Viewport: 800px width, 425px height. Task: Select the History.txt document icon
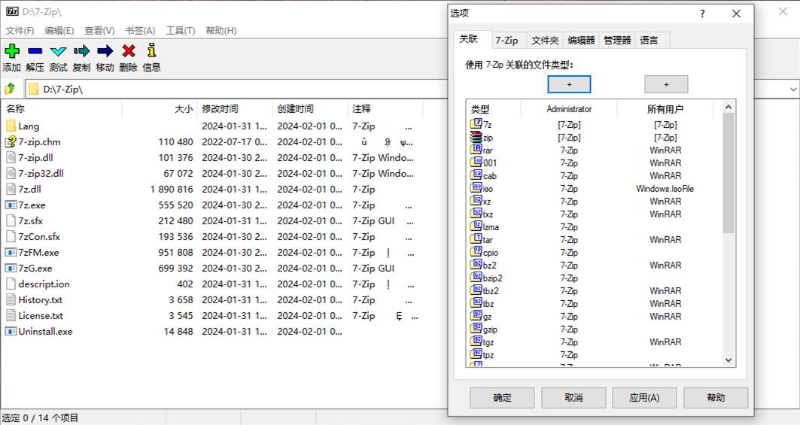click(11, 299)
